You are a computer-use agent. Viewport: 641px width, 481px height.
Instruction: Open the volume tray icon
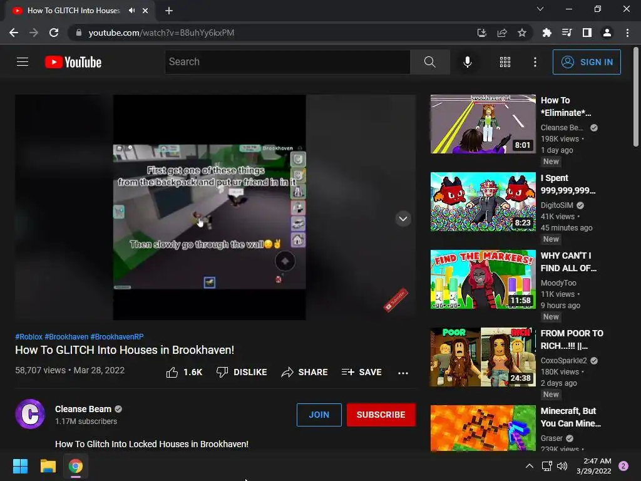point(563,466)
